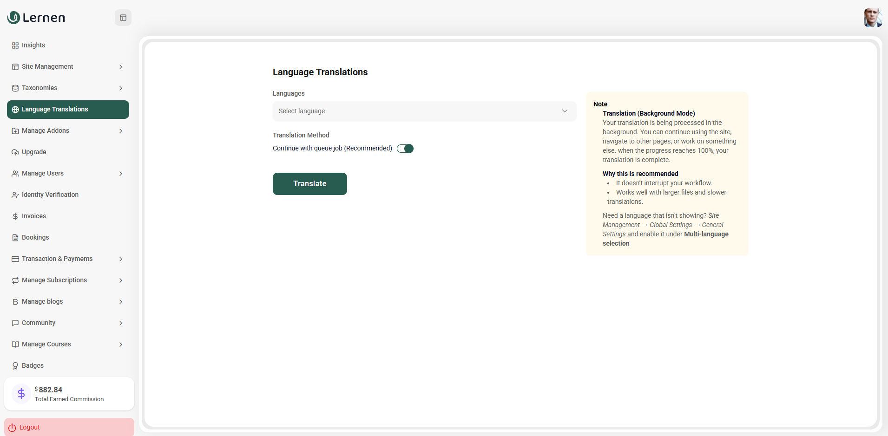This screenshot has height=436, width=888.
Task: Click the sidebar collapse panel icon
Action: click(123, 18)
